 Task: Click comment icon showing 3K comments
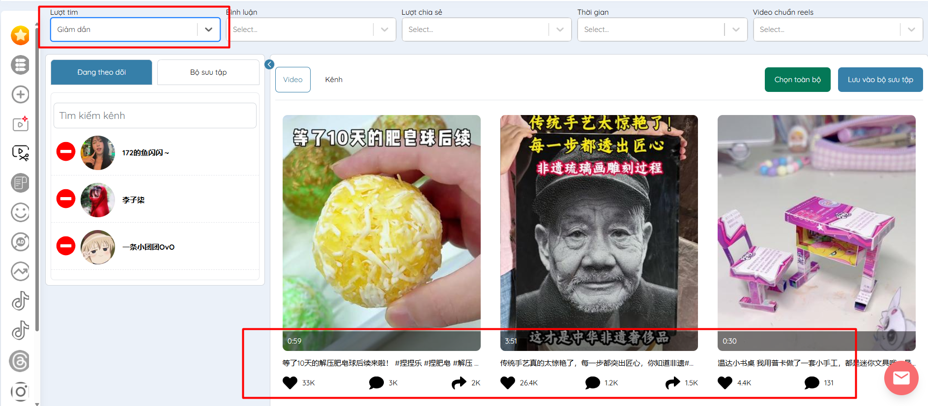[377, 382]
